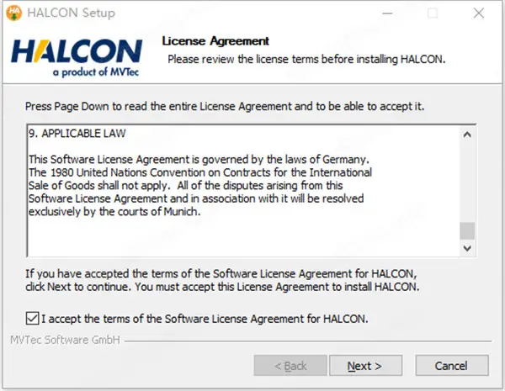Click the 'HALCON Setup' window title text
Image resolution: width=505 pixels, height=391 pixels.
click(72, 13)
